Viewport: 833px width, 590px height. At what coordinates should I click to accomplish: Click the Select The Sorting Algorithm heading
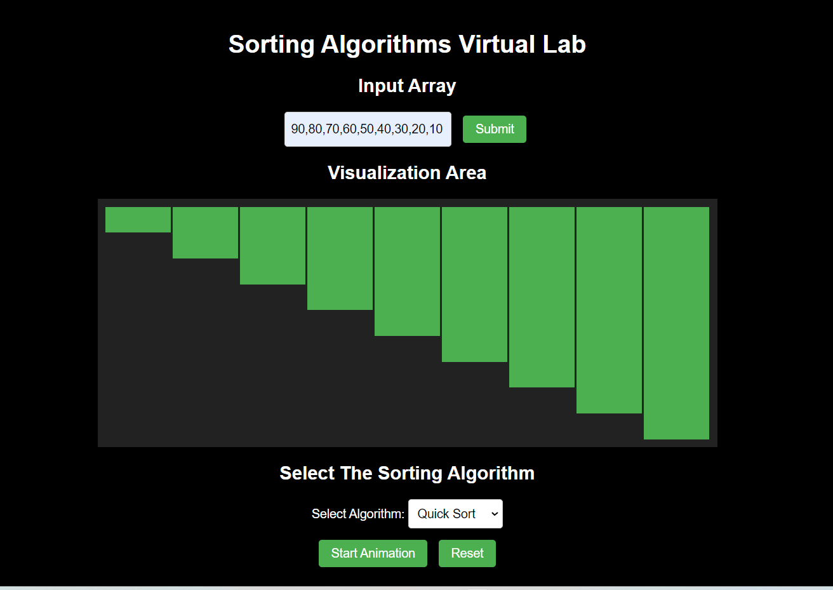coord(407,473)
